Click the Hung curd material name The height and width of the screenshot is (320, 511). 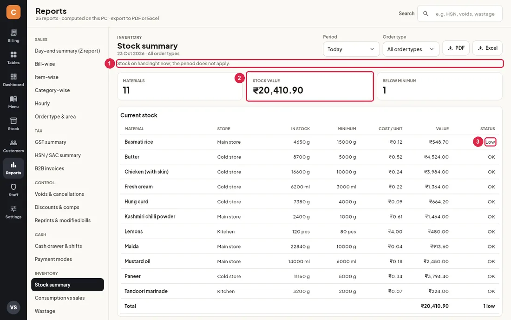click(x=136, y=201)
